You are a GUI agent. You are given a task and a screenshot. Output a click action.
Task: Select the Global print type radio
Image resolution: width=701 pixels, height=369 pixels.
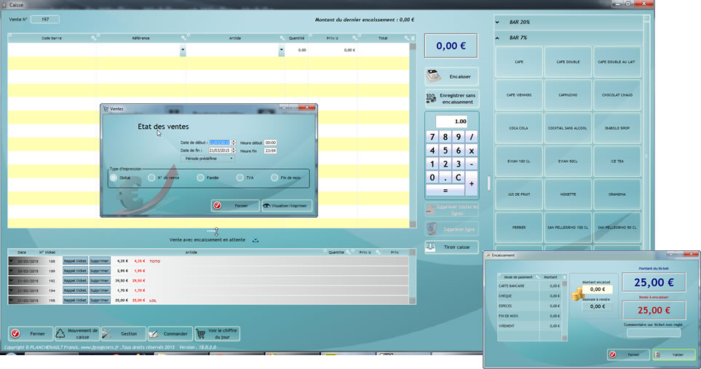(114, 177)
